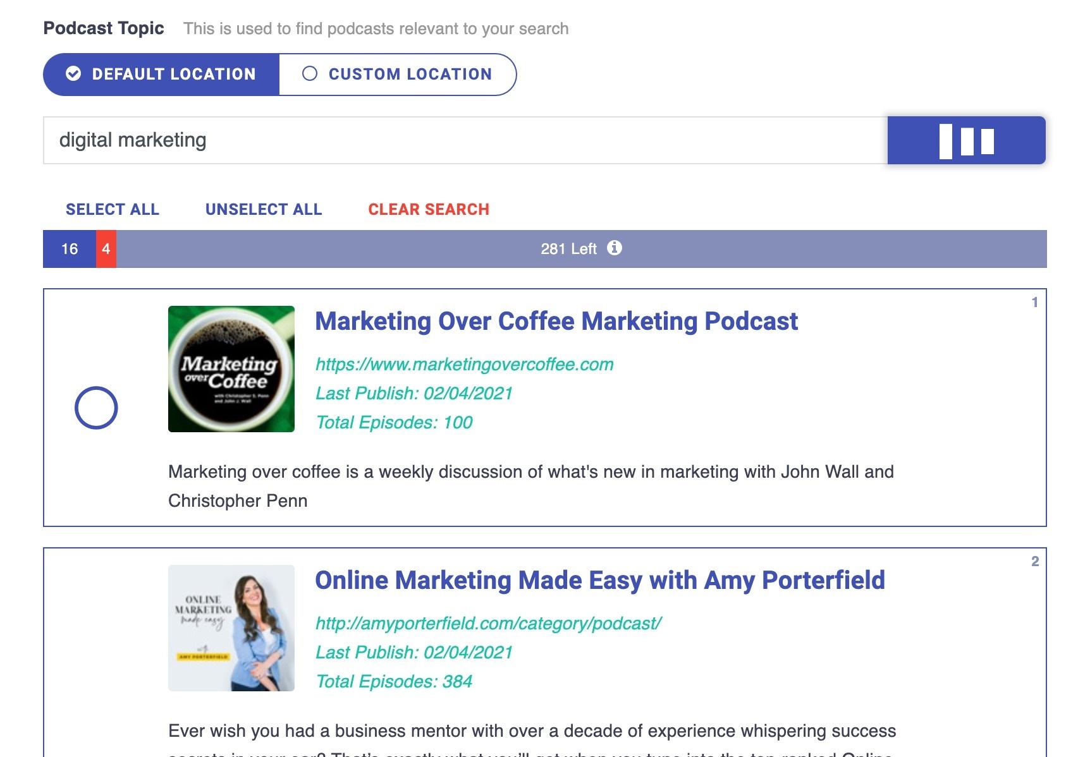
Task: Click the digital marketing search field
Action: tap(465, 140)
